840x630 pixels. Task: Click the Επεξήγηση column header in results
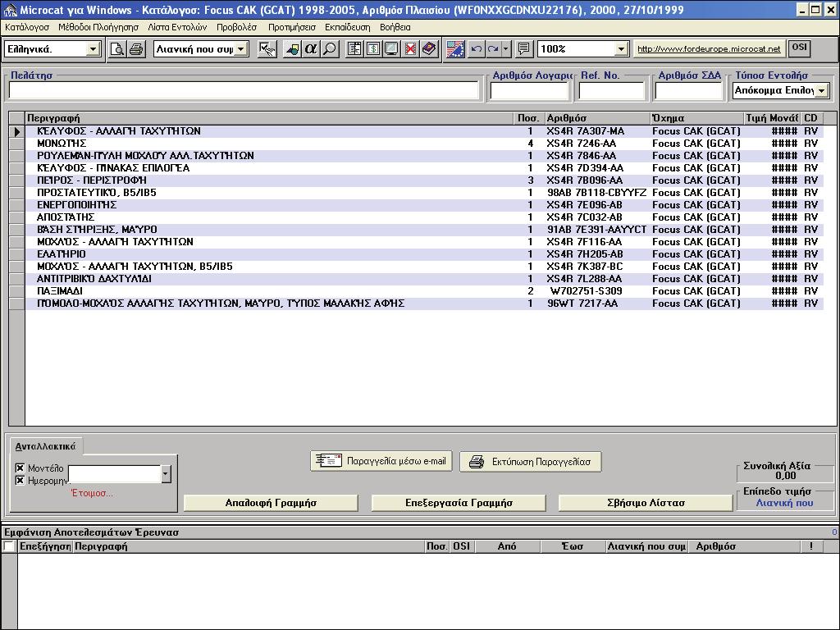point(45,547)
